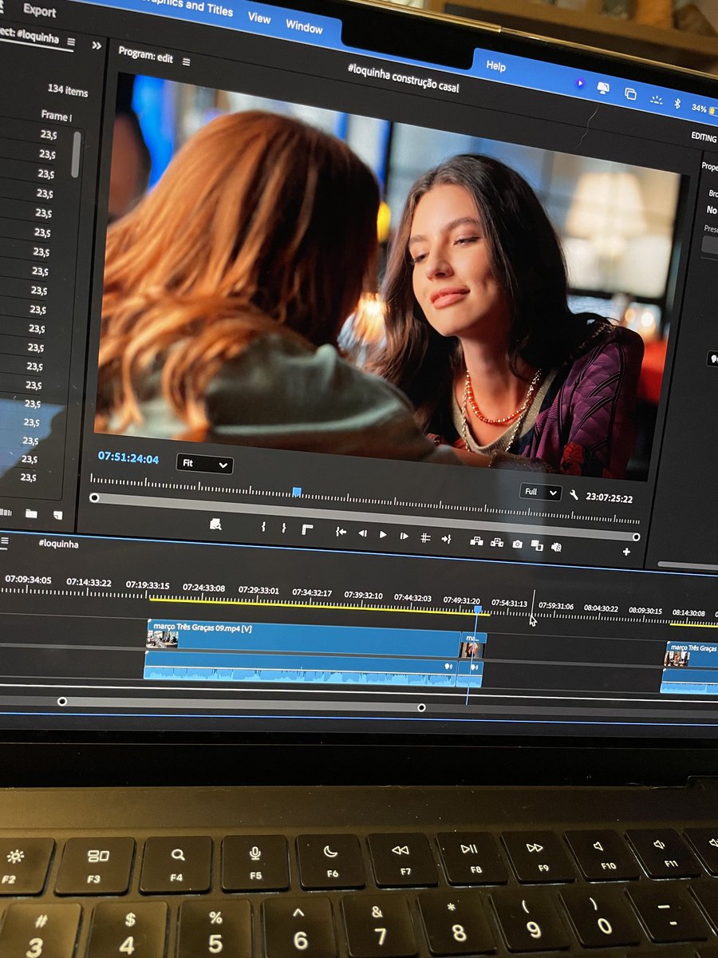Expand hidden panels with double chevron

[x=97, y=46]
